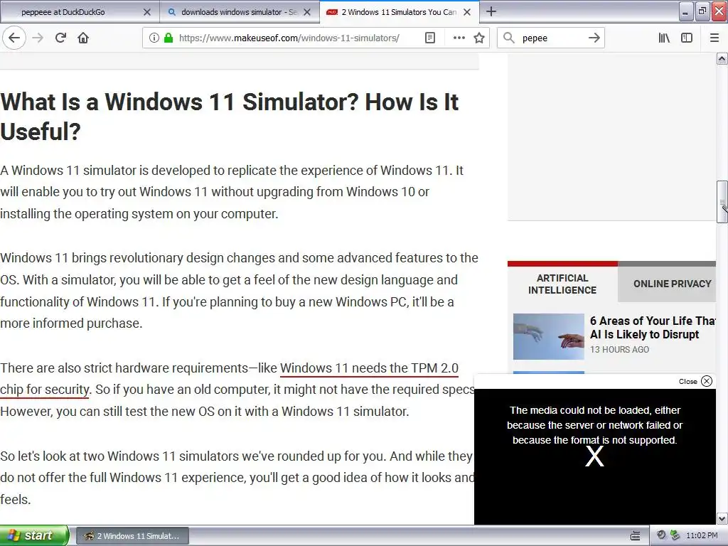This screenshot has height=546, width=728.
Task: Click the search bar magnifier icon
Action: pos(509,38)
